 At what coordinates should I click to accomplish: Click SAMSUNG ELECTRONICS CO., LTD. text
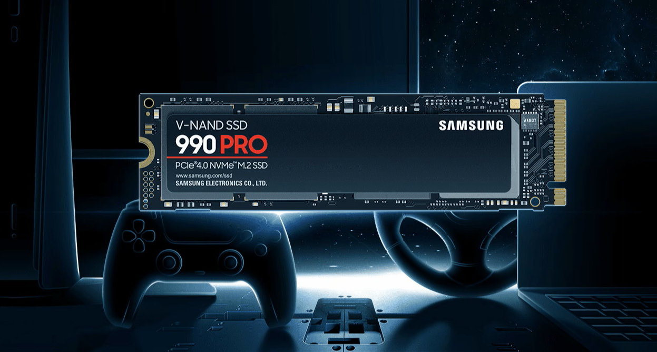[221, 184]
